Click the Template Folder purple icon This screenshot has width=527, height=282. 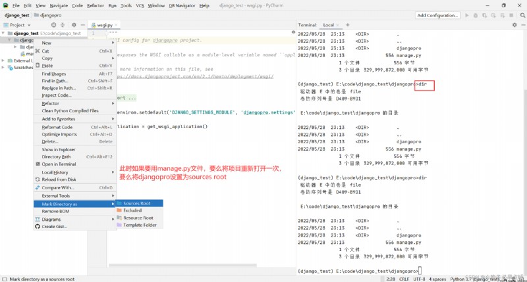(119, 225)
